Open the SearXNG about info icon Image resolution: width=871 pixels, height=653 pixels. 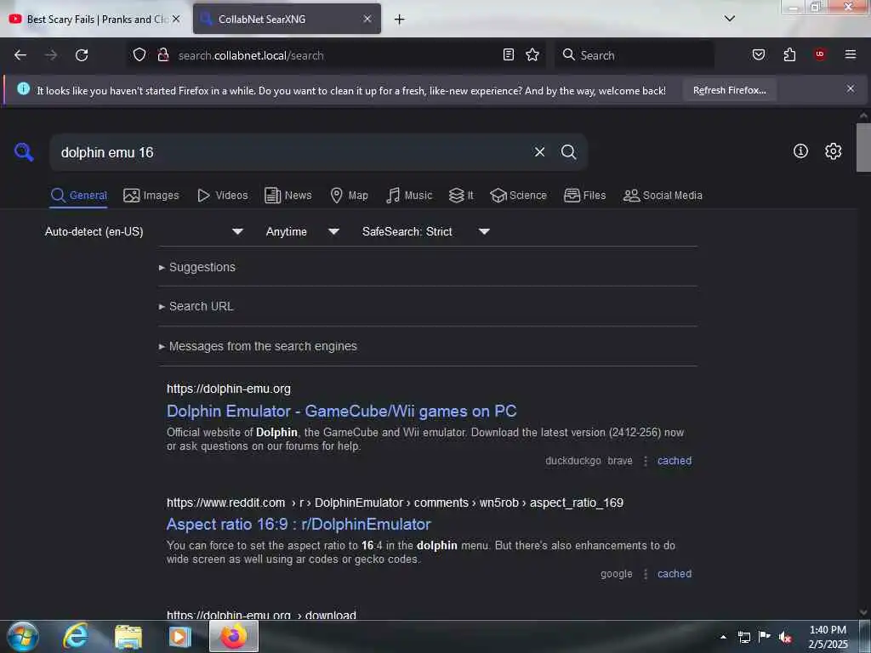[800, 151]
